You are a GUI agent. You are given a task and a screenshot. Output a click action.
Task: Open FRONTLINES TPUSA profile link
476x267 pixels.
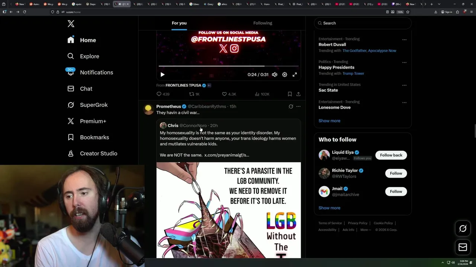(x=183, y=85)
